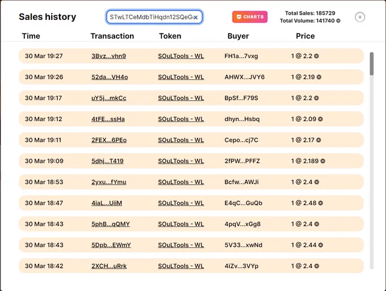Click the price 1 @ 2.48
The image size is (386, 291).
coord(307,203)
